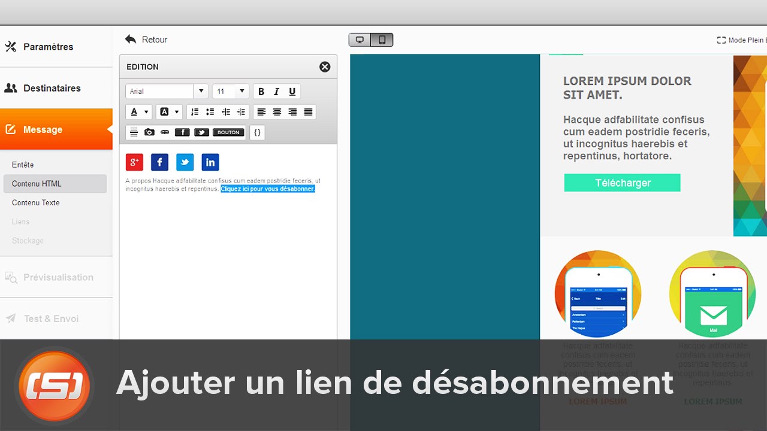
Task: Align text to the left
Action: (x=261, y=112)
